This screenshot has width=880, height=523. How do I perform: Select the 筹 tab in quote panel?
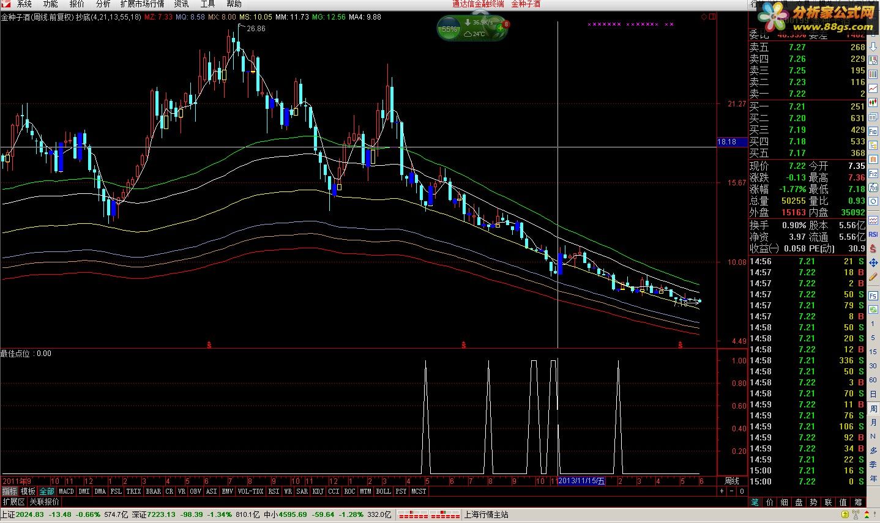pyautogui.click(x=858, y=502)
